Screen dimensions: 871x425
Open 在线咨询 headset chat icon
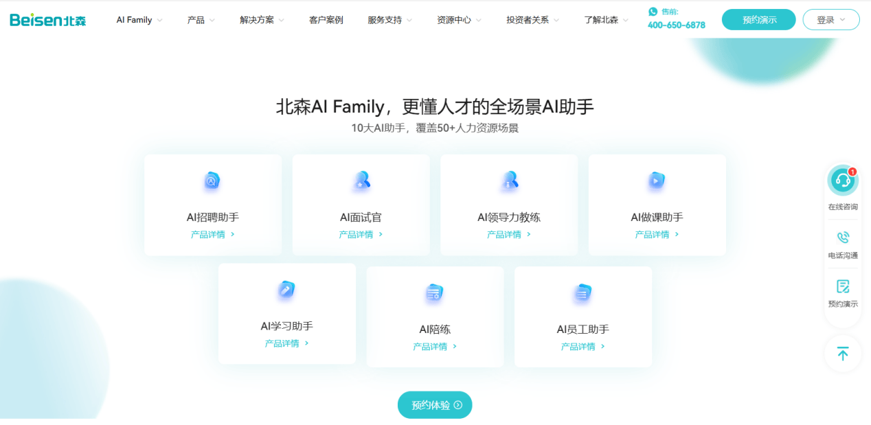coord(842,181)
